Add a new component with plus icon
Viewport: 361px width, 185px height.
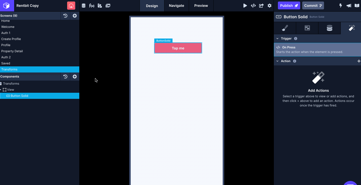tap(75, 77)
